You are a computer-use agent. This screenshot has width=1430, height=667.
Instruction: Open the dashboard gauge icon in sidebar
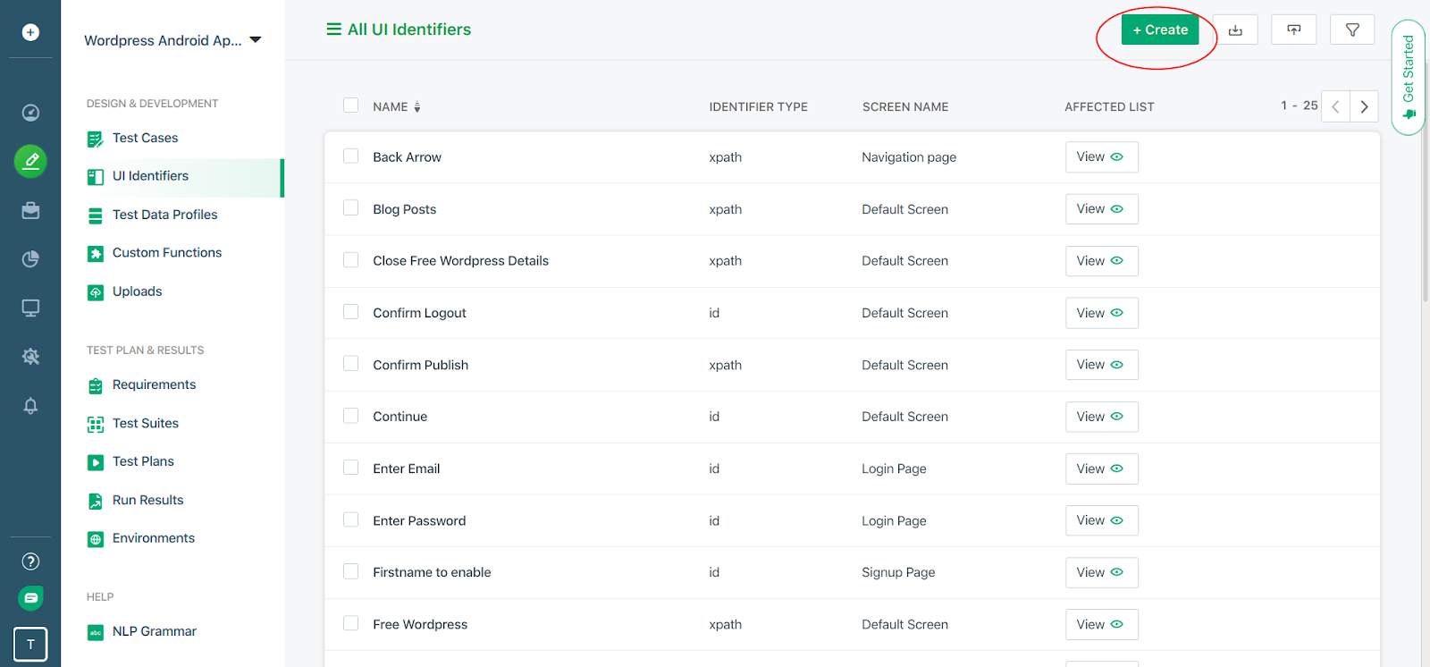point(30,113)
